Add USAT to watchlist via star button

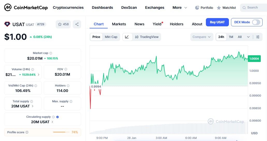(63, 24)
